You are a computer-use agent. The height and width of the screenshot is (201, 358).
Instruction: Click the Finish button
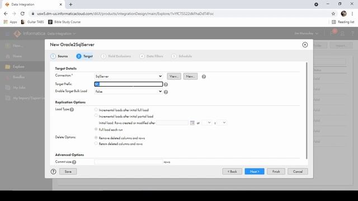coord(276,171)
